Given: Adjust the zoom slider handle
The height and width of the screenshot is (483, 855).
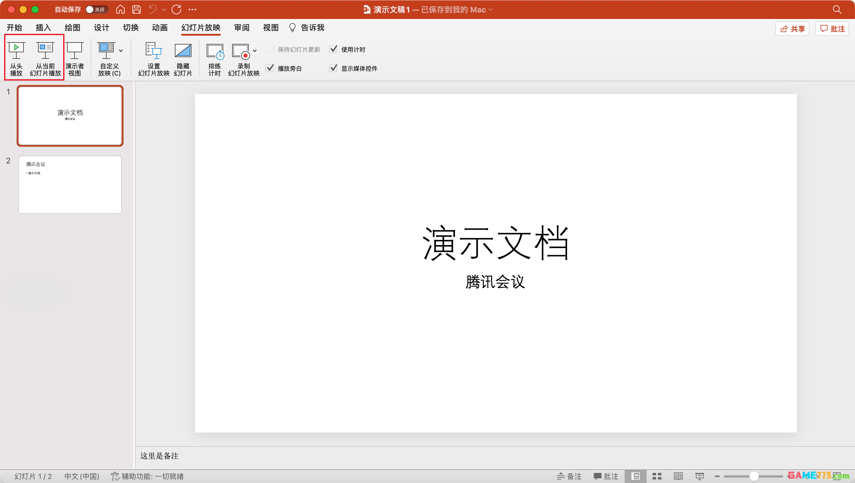Looking at the screenshot, I should [x=754, y=476].
